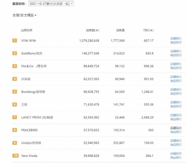The width and height of the screenshot is (187, 163).
Task: Click rank badge 3
Action: (15, 66)
